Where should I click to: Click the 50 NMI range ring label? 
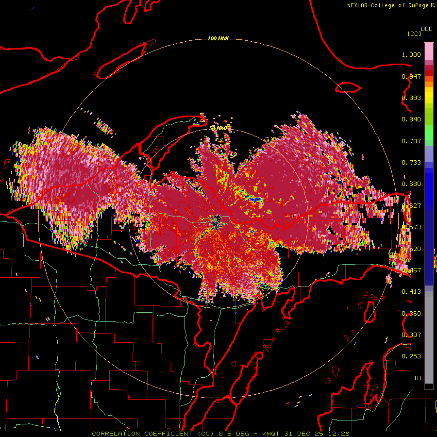(218, 129)
